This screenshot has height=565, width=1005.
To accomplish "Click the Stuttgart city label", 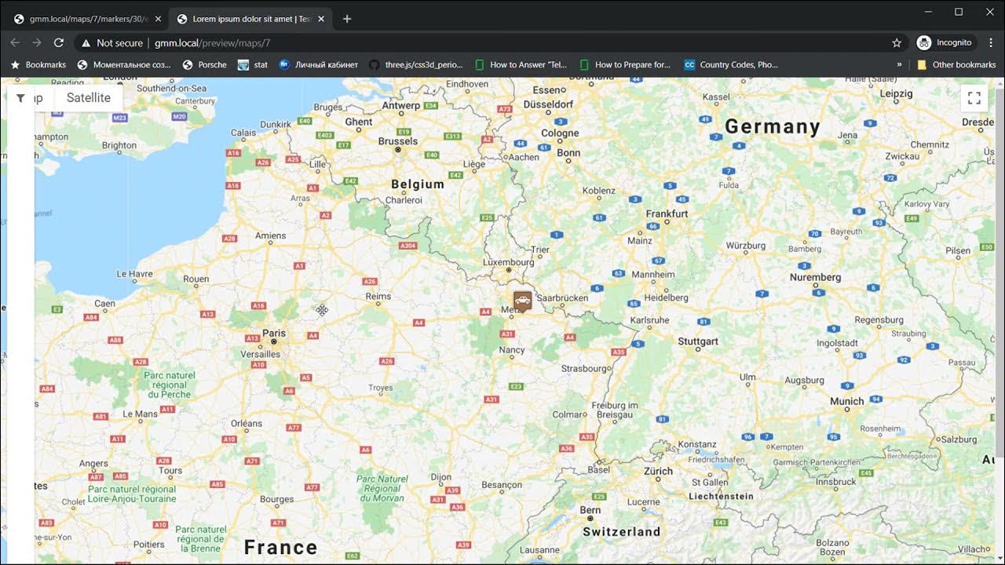I will (698, 341).
